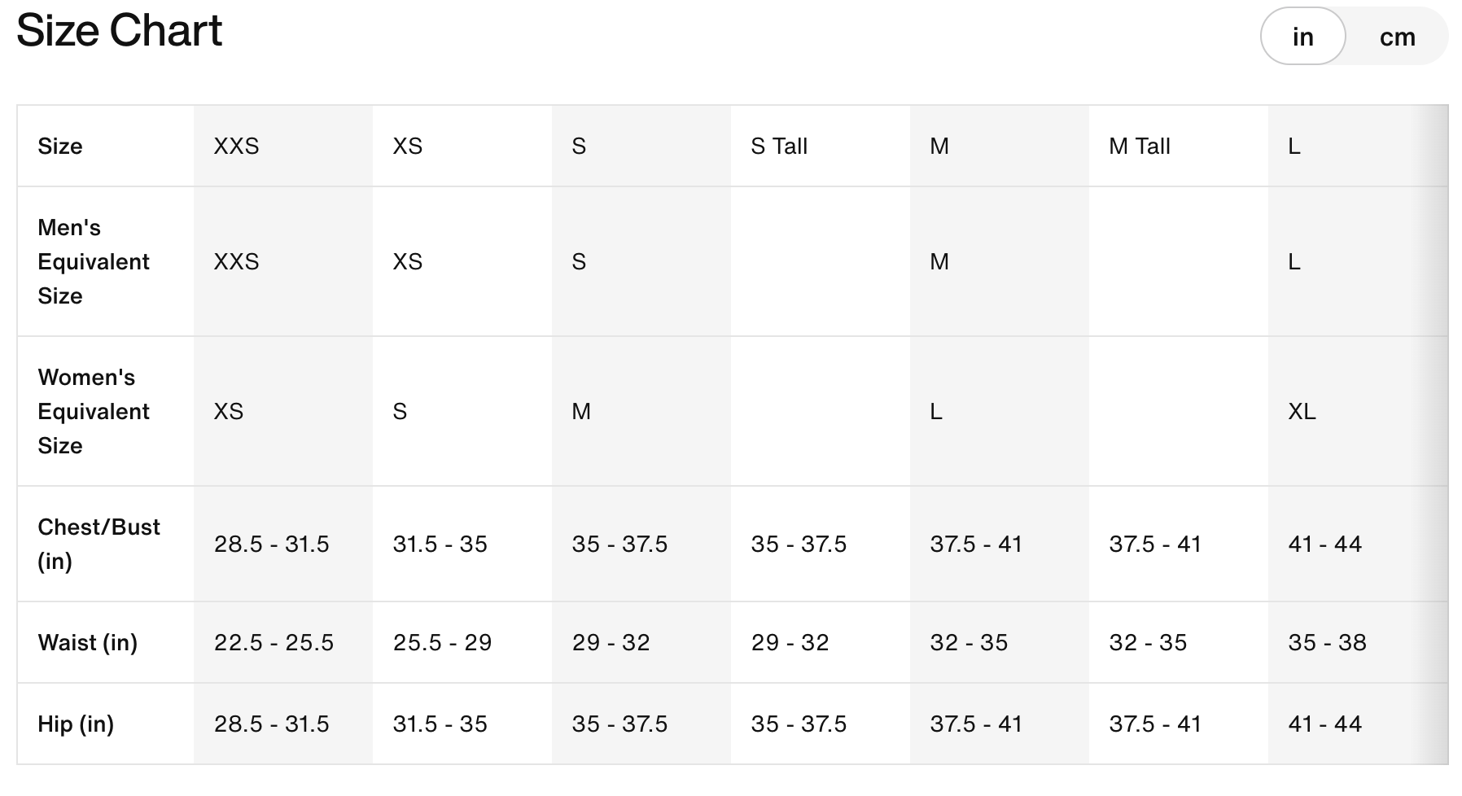
Task: Click waist value 22.5 - 25.5
Action: [274, 642]
